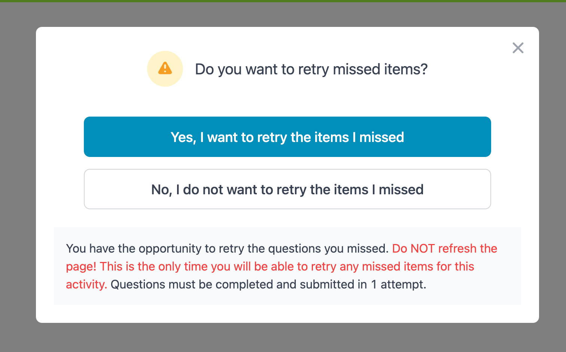Viewport: 566px width, 352px height.
Task: Click the orange warning triangle icon
Action: 165,68
